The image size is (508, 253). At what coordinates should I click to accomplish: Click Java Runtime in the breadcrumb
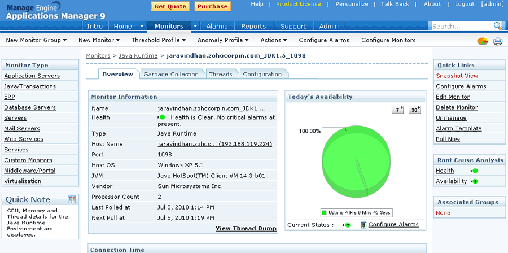138,56
